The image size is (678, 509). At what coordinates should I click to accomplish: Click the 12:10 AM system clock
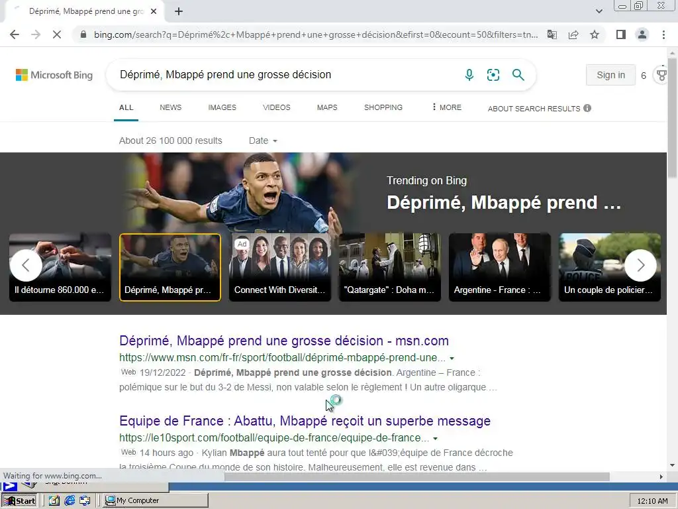coord(652,501)
